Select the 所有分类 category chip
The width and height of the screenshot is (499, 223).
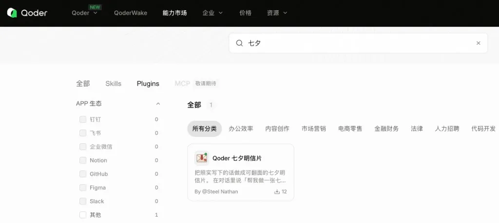pos(204,129)
